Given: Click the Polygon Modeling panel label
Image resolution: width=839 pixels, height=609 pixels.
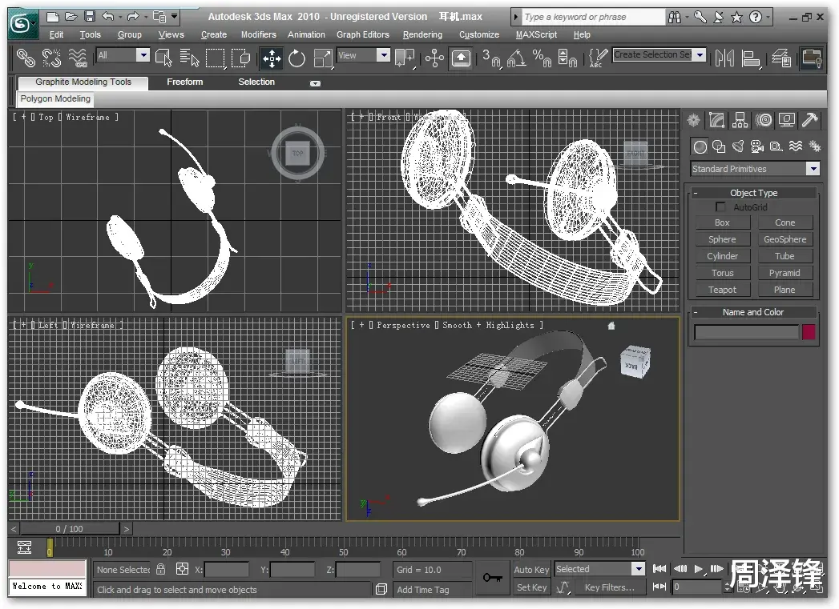Looking at the screenshot, I should coord(55,98).
